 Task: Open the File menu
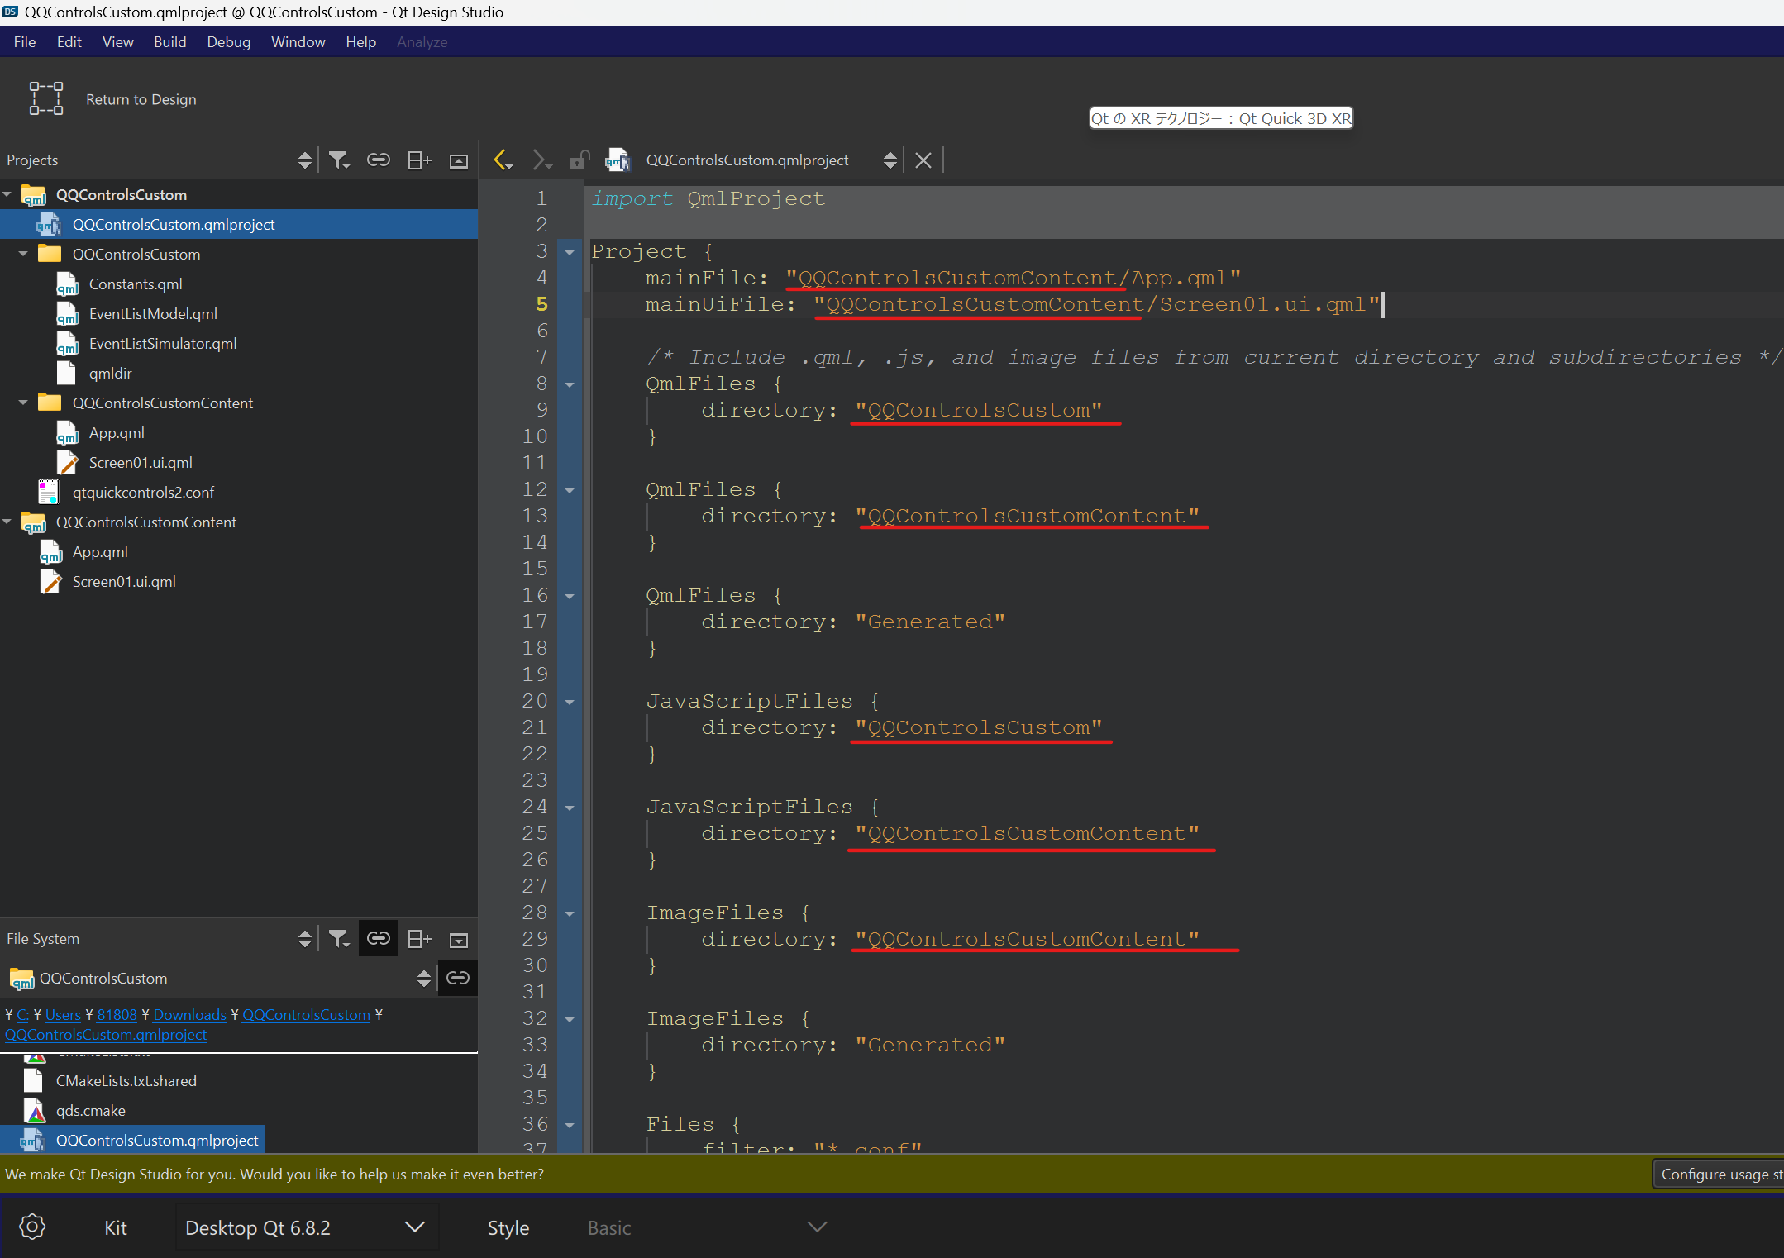[x=25, y=41]
